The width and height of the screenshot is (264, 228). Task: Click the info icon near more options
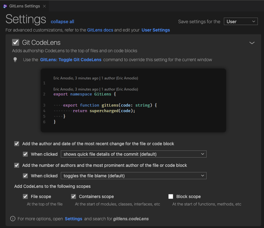pos(13,219)
